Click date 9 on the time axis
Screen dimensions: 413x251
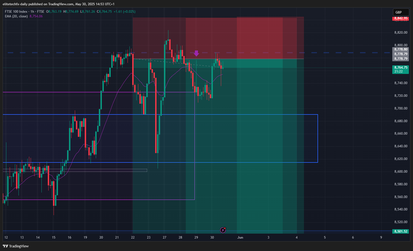(381, 237)
